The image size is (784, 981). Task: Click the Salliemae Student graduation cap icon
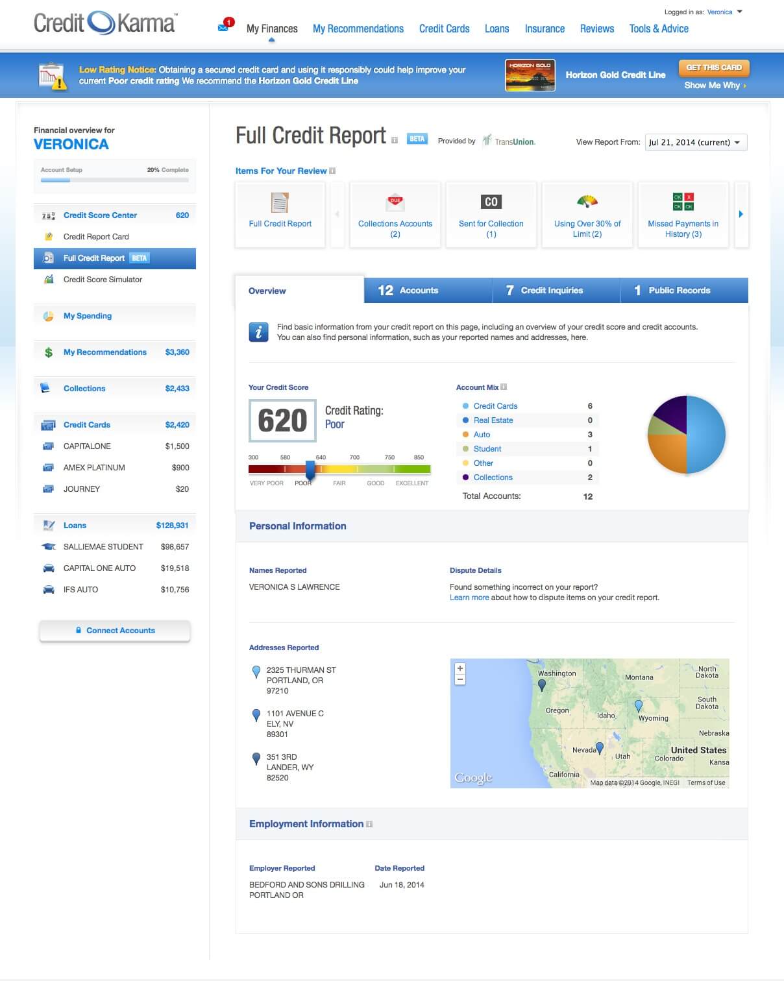(x=49, y=547)
